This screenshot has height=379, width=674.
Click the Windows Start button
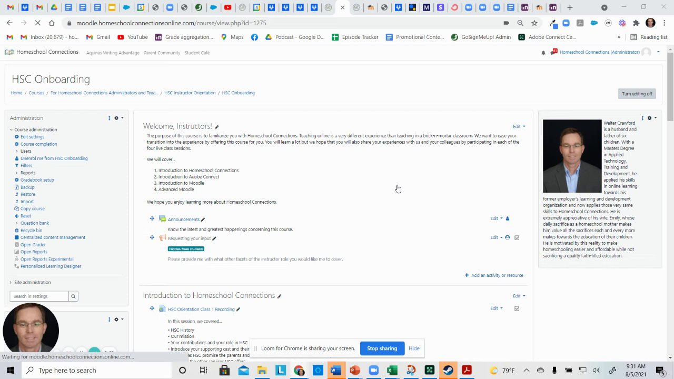click(12, 370)
